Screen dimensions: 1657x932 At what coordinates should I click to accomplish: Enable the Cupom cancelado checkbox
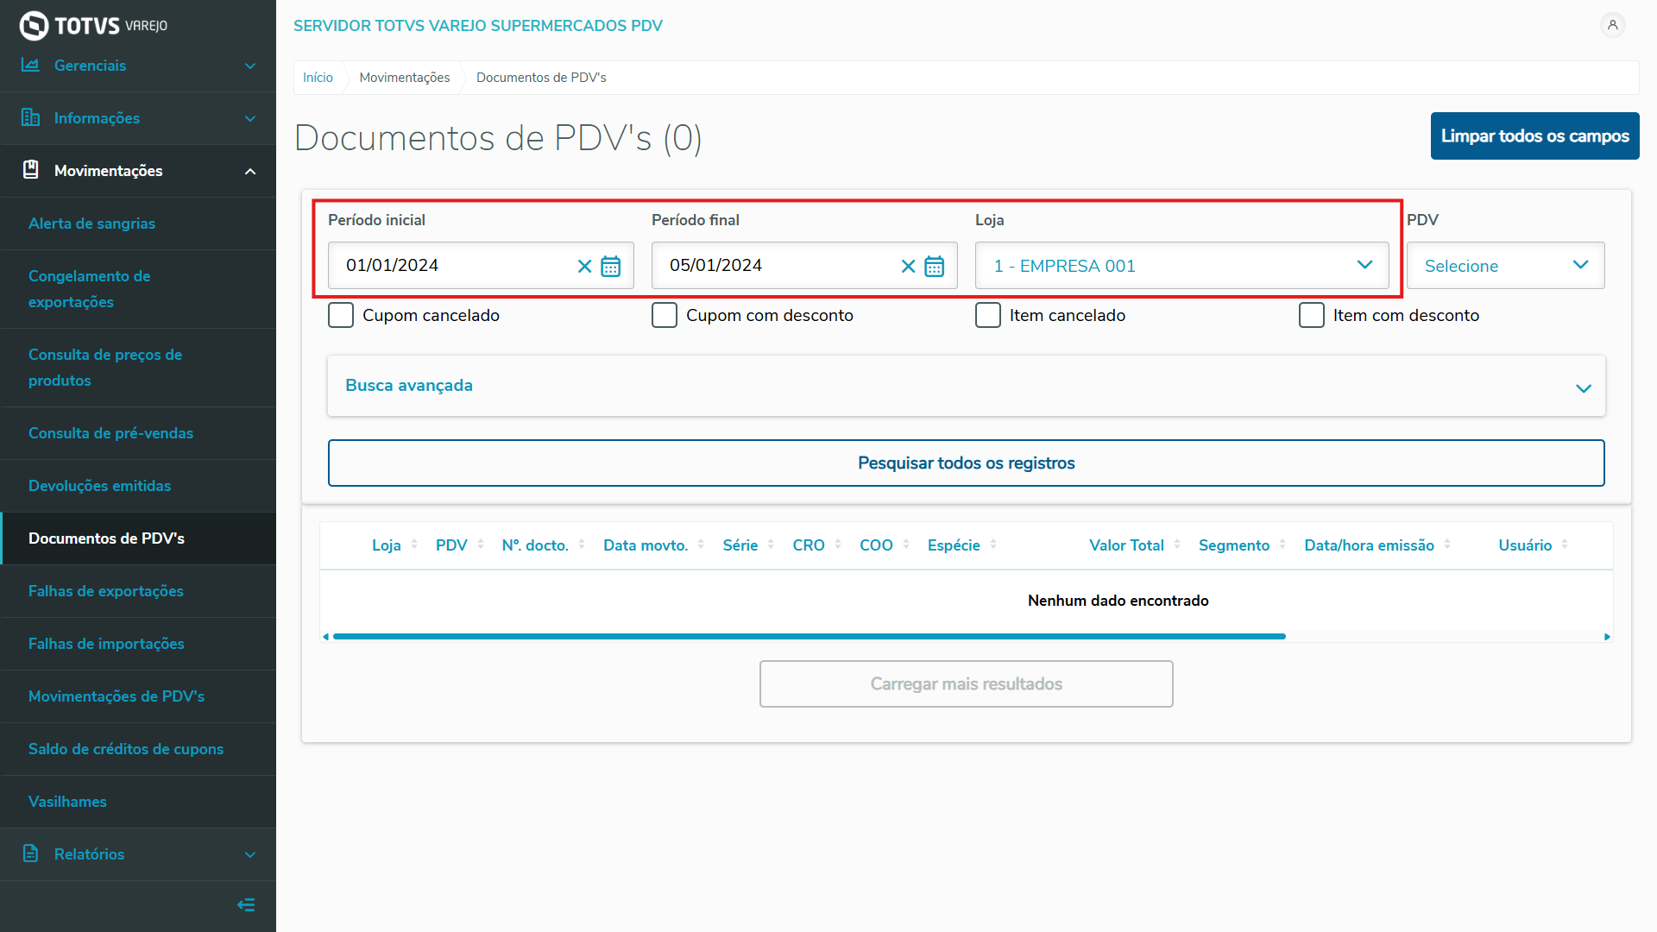click(341, 315)
